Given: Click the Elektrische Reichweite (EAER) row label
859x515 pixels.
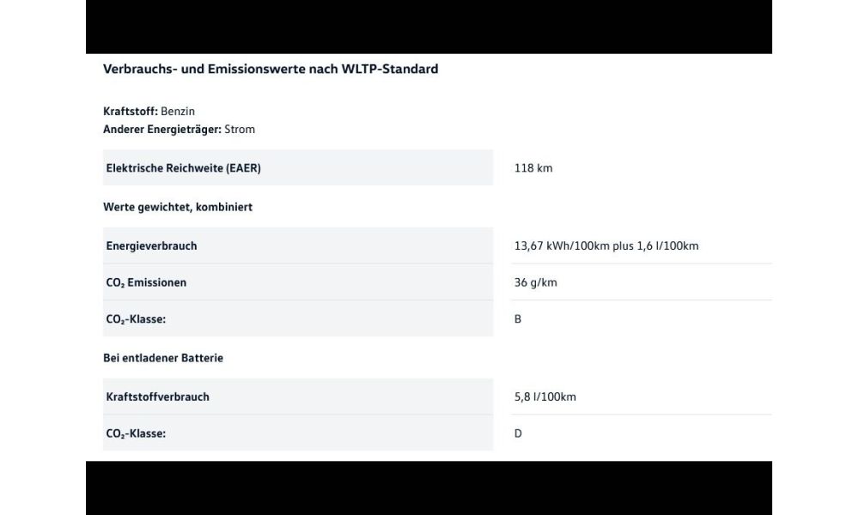Looking at the screenshot, I should tap(184, 168).
